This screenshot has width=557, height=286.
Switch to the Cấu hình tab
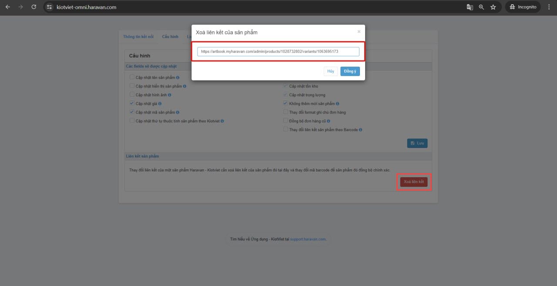[170, 37]
